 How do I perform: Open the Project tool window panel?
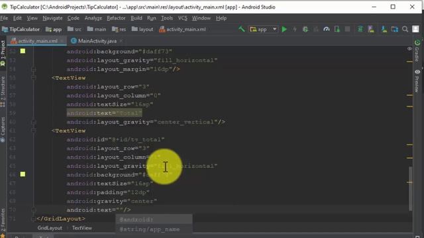pos(3,53)
